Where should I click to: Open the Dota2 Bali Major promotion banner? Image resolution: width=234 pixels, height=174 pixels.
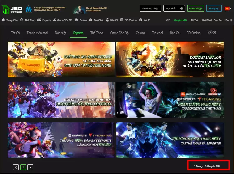(x=170, y=59)
